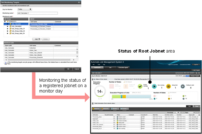Open the Dashboard tab
The height and width of the screenshot is (134, 202).
(x=97, y=67)
